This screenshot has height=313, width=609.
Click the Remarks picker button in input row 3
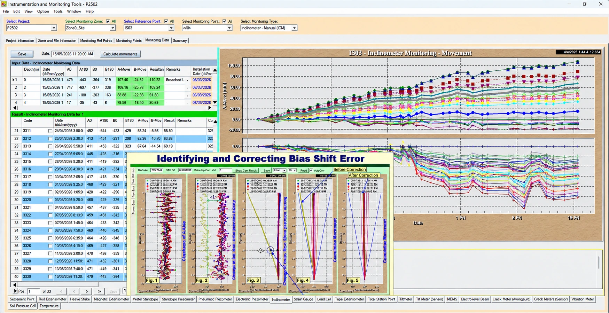188,95
